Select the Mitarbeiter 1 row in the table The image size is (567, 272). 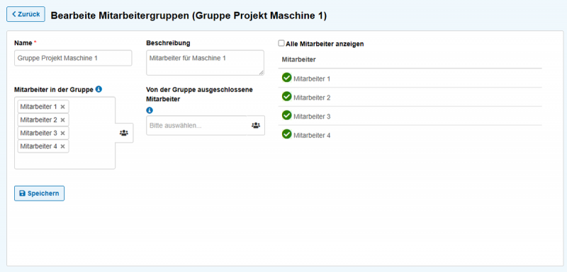[410, 78]
